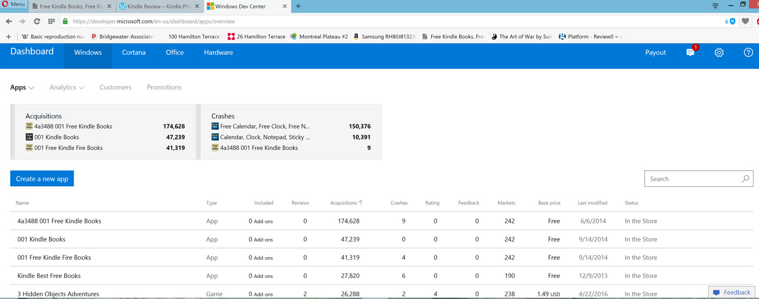
Task: Open Platform - Review0 bookmark
Action: [590, 37]
